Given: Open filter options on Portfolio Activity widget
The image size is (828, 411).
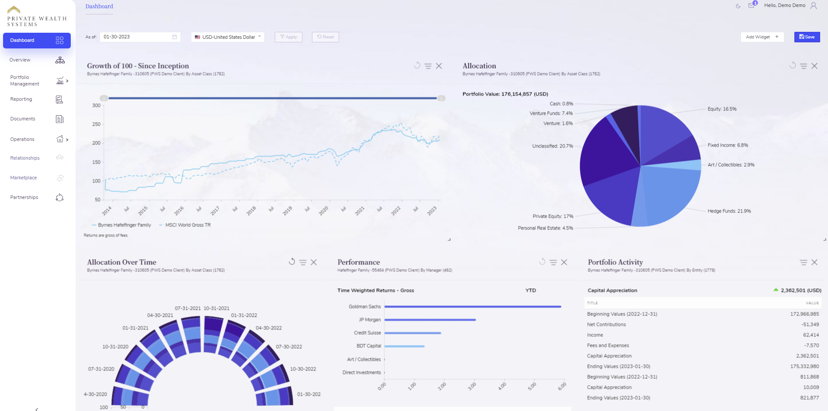Looking at the screenshot, I should coord(804,262).
